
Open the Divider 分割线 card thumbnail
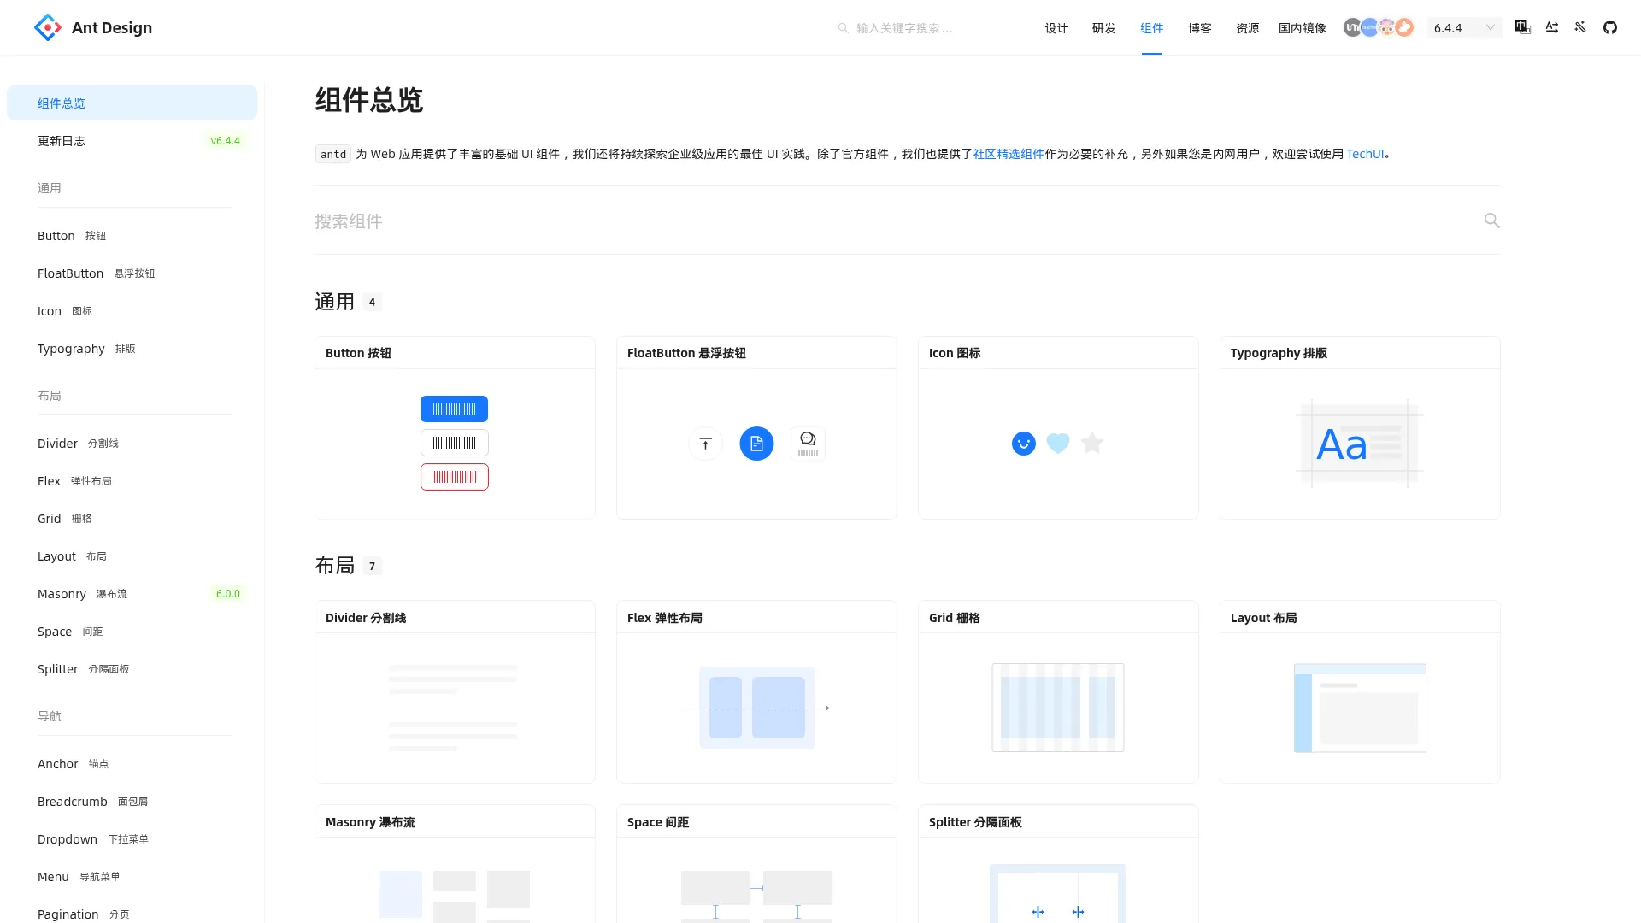(455, 708)
